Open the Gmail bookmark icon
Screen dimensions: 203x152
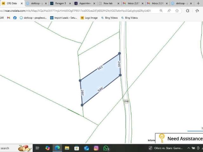click(x=9, y=18)
